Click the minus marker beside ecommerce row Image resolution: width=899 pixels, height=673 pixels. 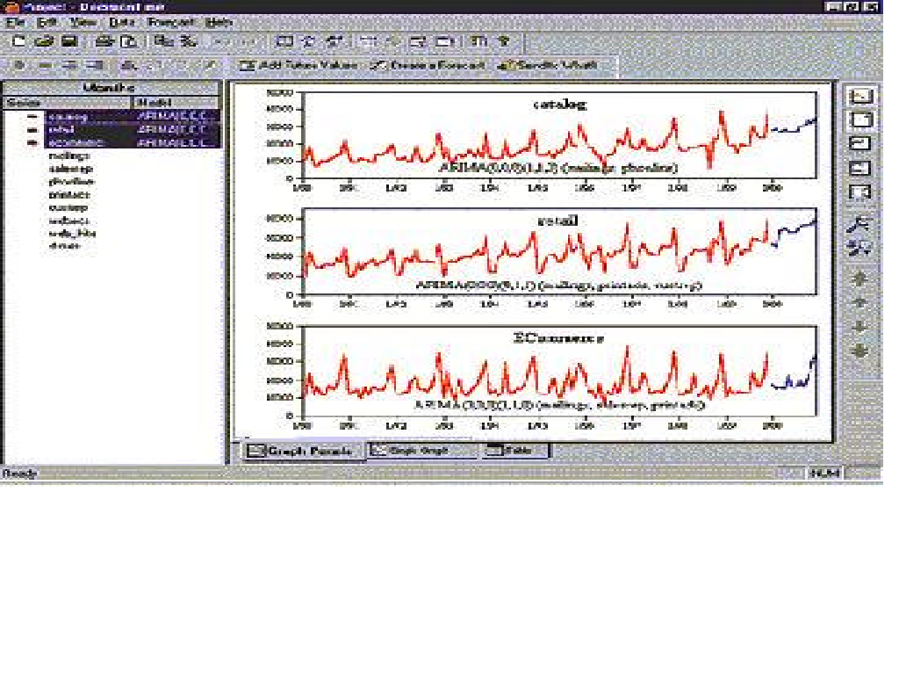[x=32, y=142]
